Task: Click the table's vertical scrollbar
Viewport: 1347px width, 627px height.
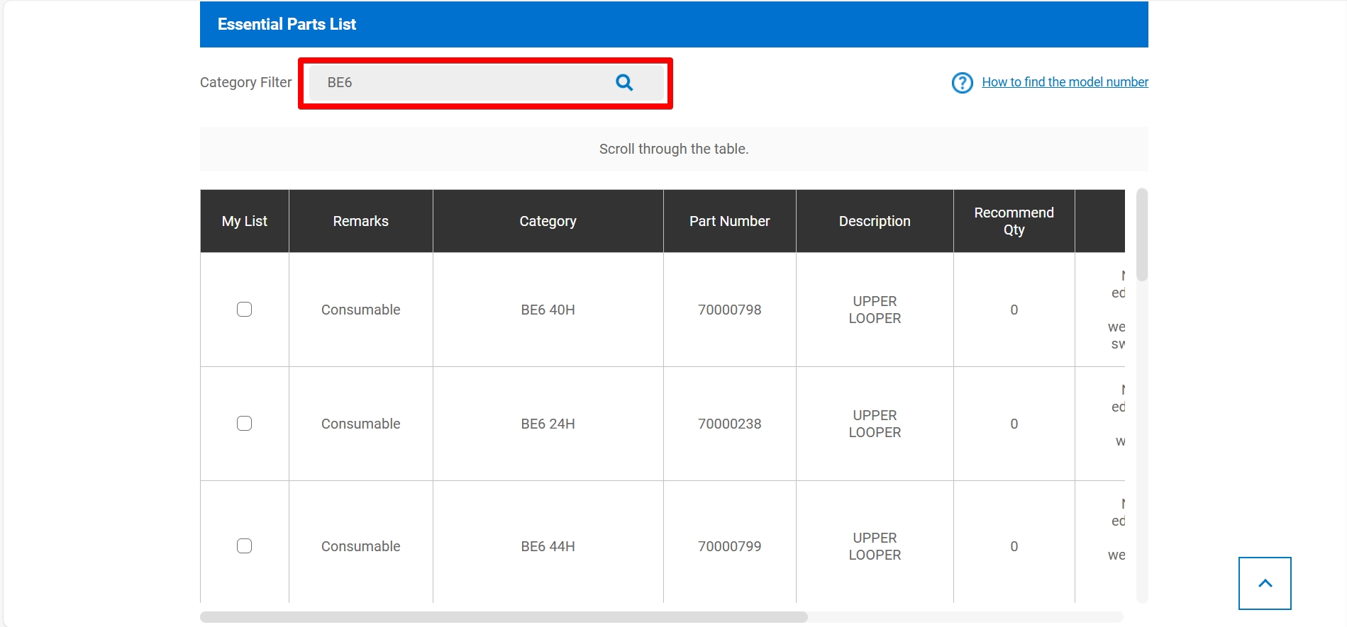Action: point(1141,235)
